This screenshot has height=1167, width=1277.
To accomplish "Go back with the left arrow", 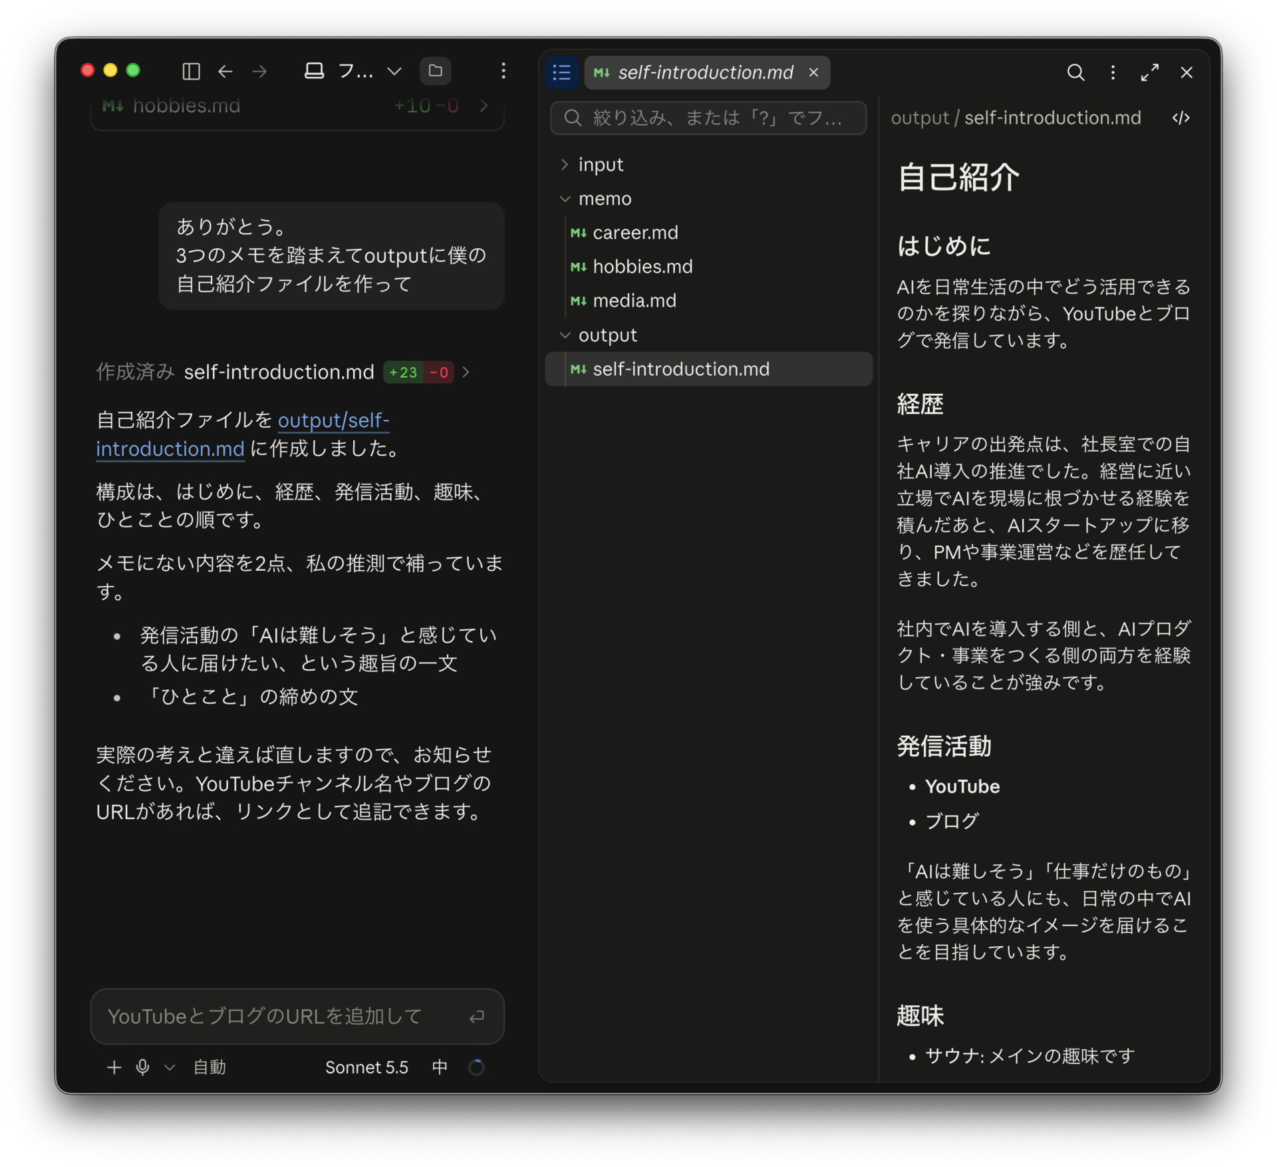I will 225,71.
